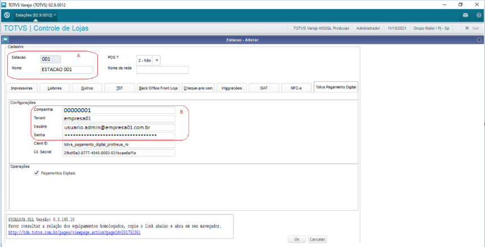Click the Administrador user label

tap(368, 28)
